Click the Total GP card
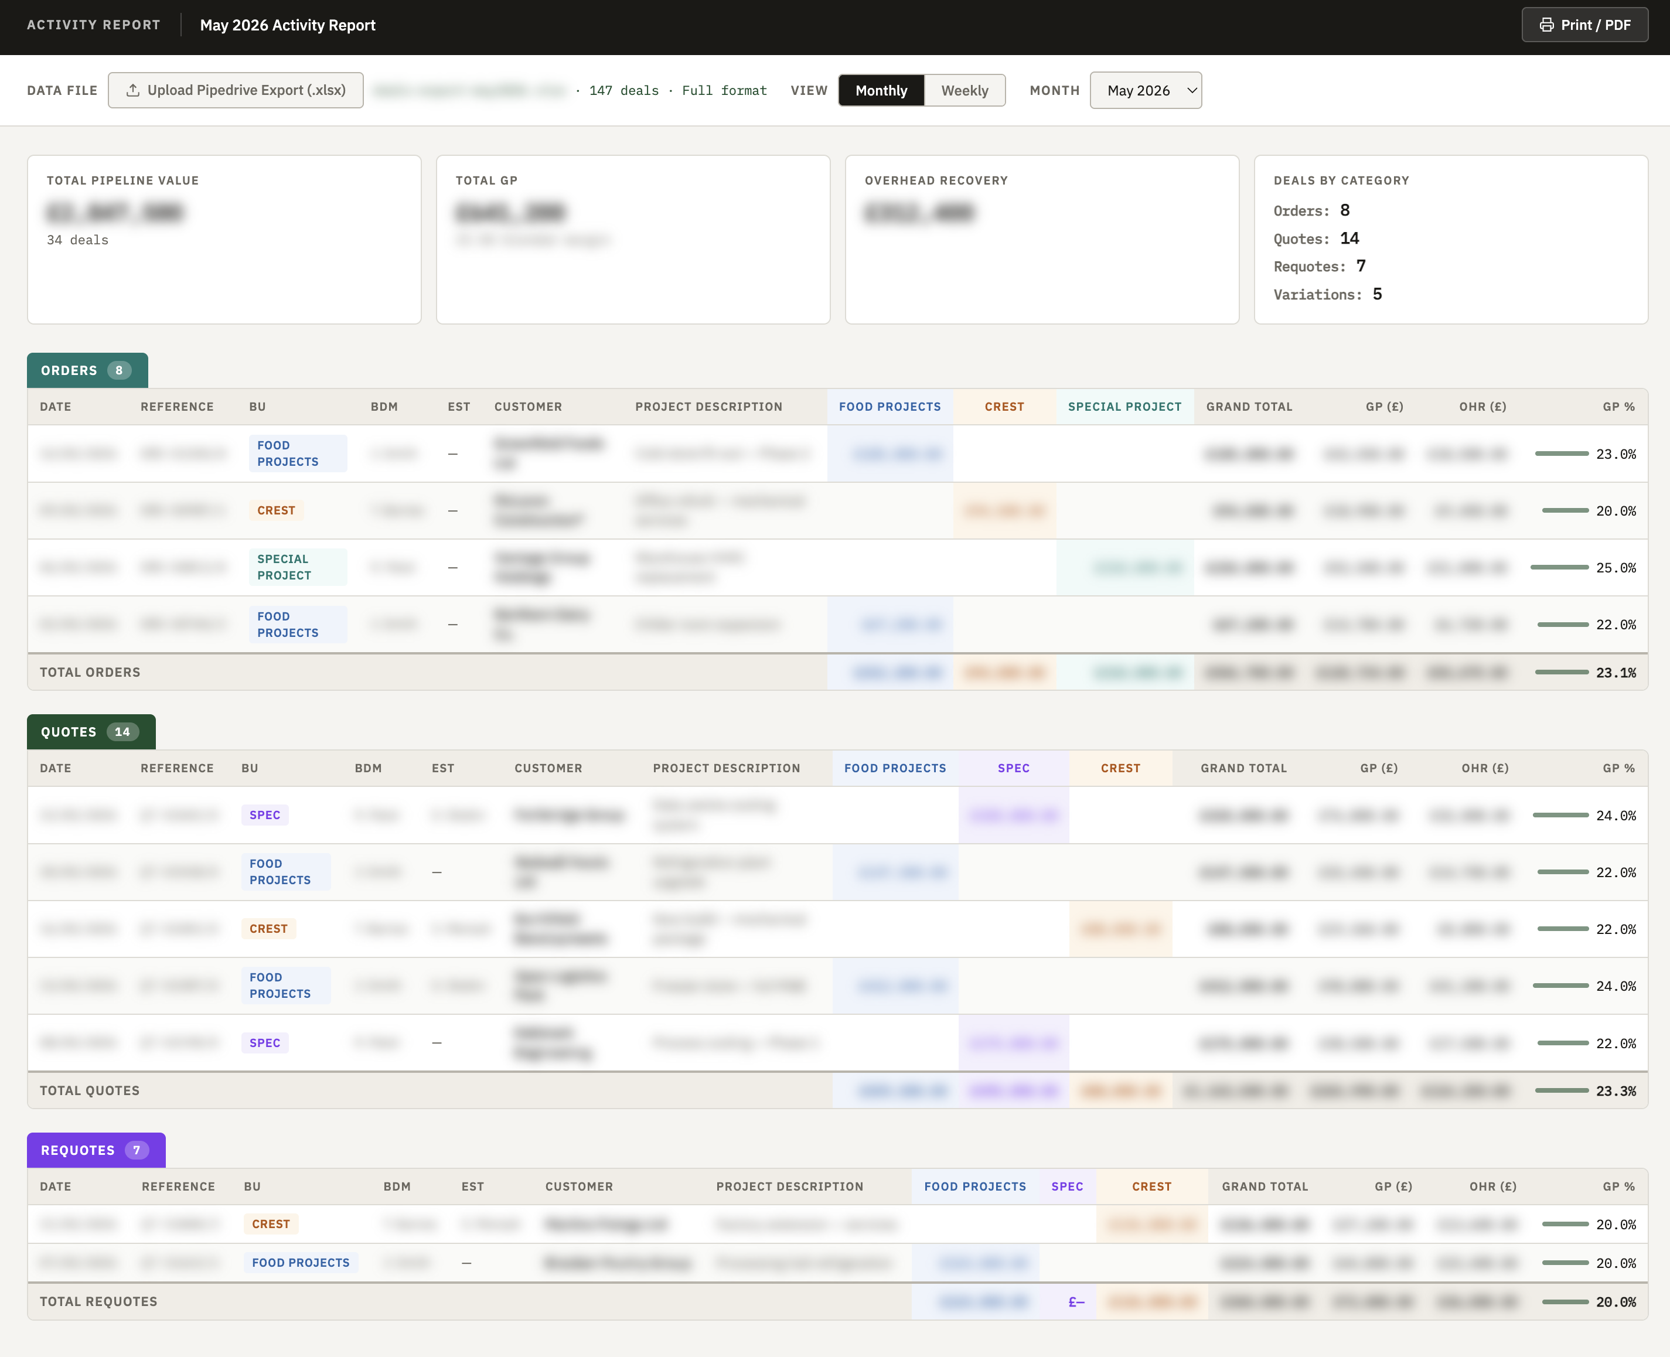This screenshot has width=1670, height=1357. (x=633, y=239)
